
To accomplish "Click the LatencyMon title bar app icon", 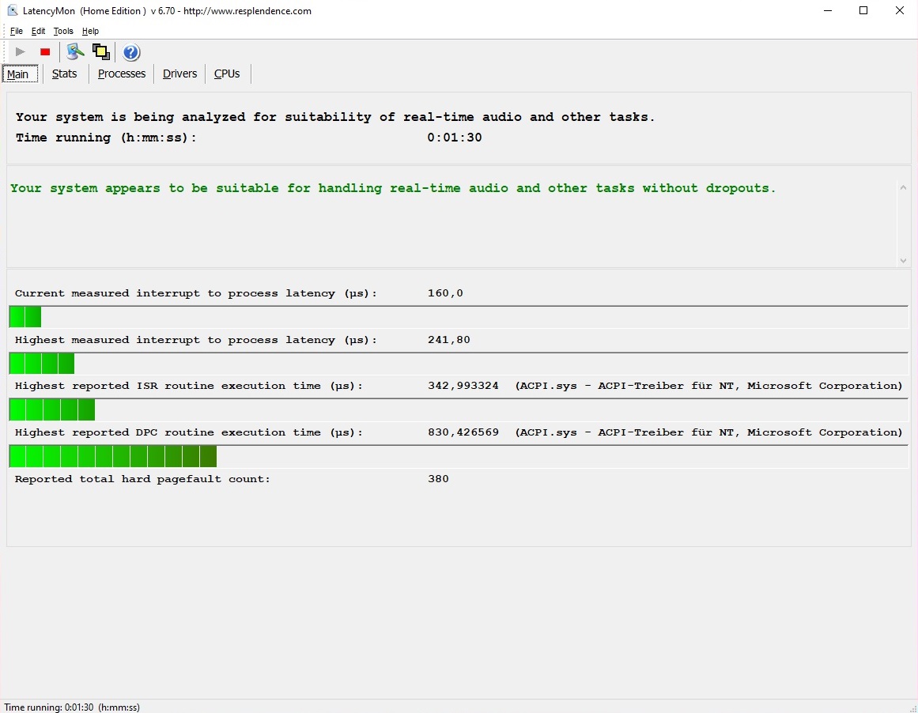I will click(x=13, y=10).
